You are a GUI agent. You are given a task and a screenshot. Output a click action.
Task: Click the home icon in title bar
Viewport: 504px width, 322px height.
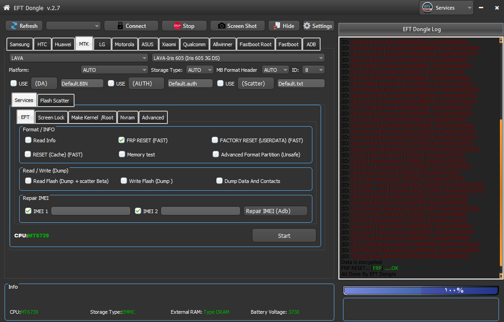pyautogui.click(x=6, y=7)
